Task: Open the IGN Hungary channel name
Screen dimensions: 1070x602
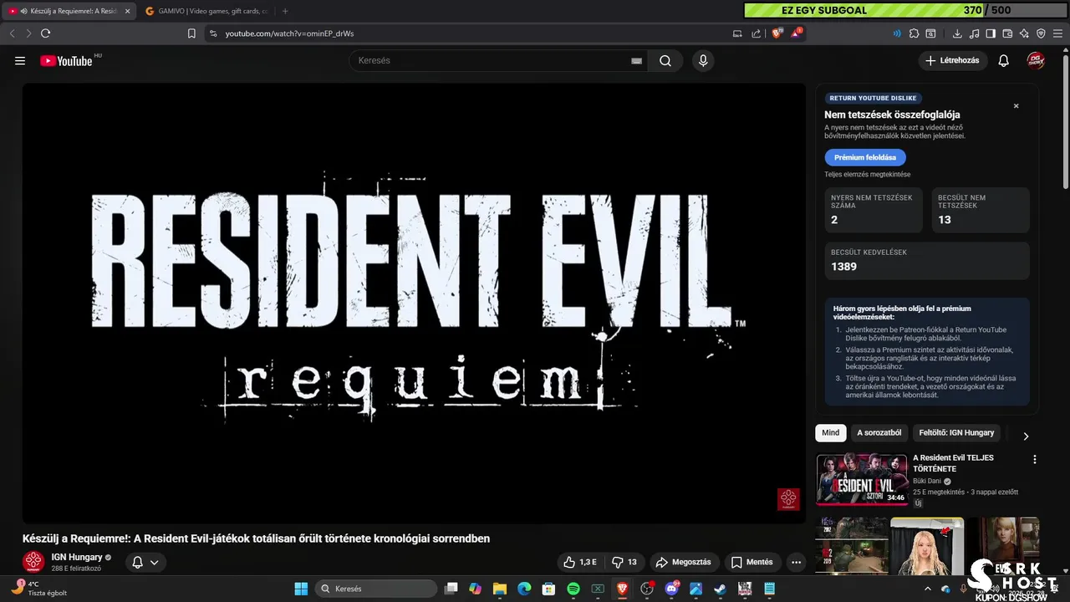Action: 77,557
